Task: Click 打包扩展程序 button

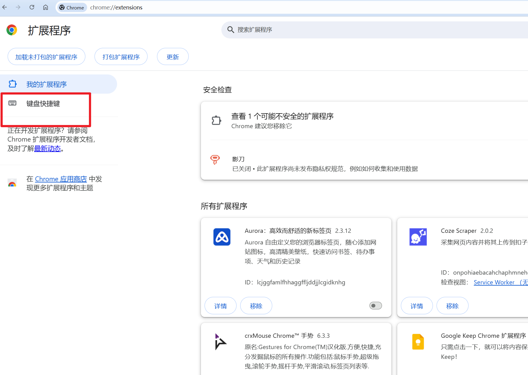Action: click(121, 57)
